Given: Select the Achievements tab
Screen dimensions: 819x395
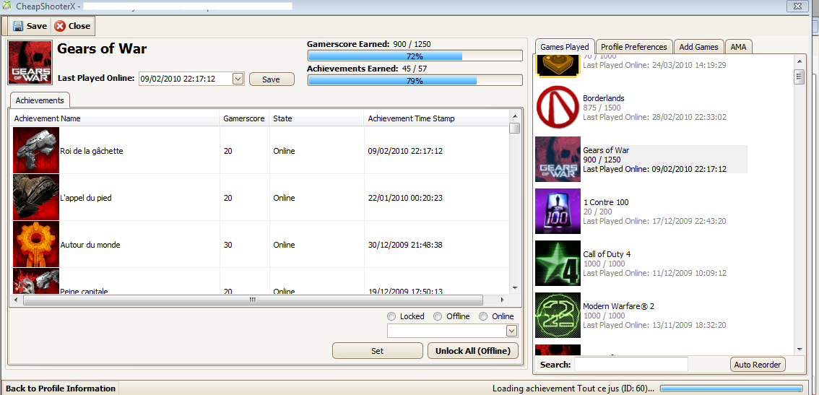Looking at the screenshot, I should pyautogui.click(x=40, y=100).
